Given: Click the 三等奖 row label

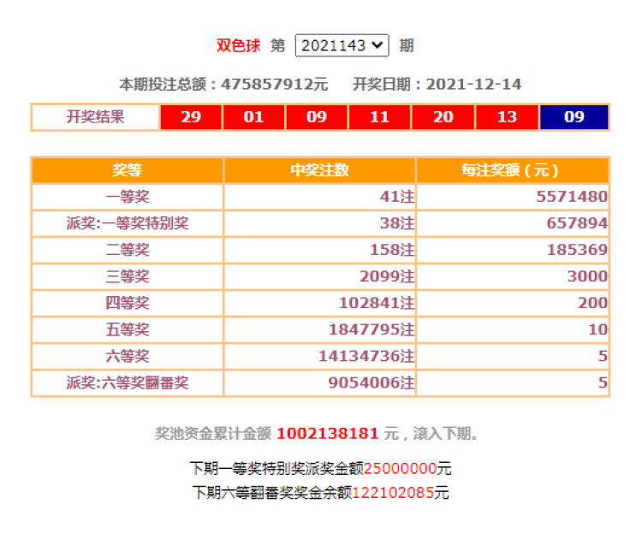Looking at the screenshot, I should 128,276.
